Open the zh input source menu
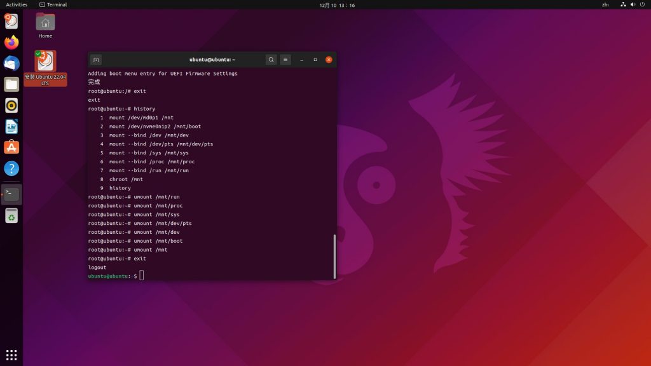Screen dimensions: 651x366 605,4
